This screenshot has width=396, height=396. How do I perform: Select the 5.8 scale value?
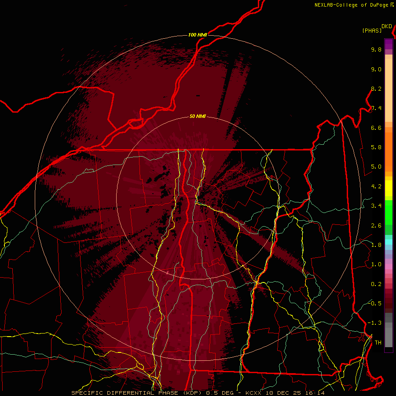[x=376, y=147]
